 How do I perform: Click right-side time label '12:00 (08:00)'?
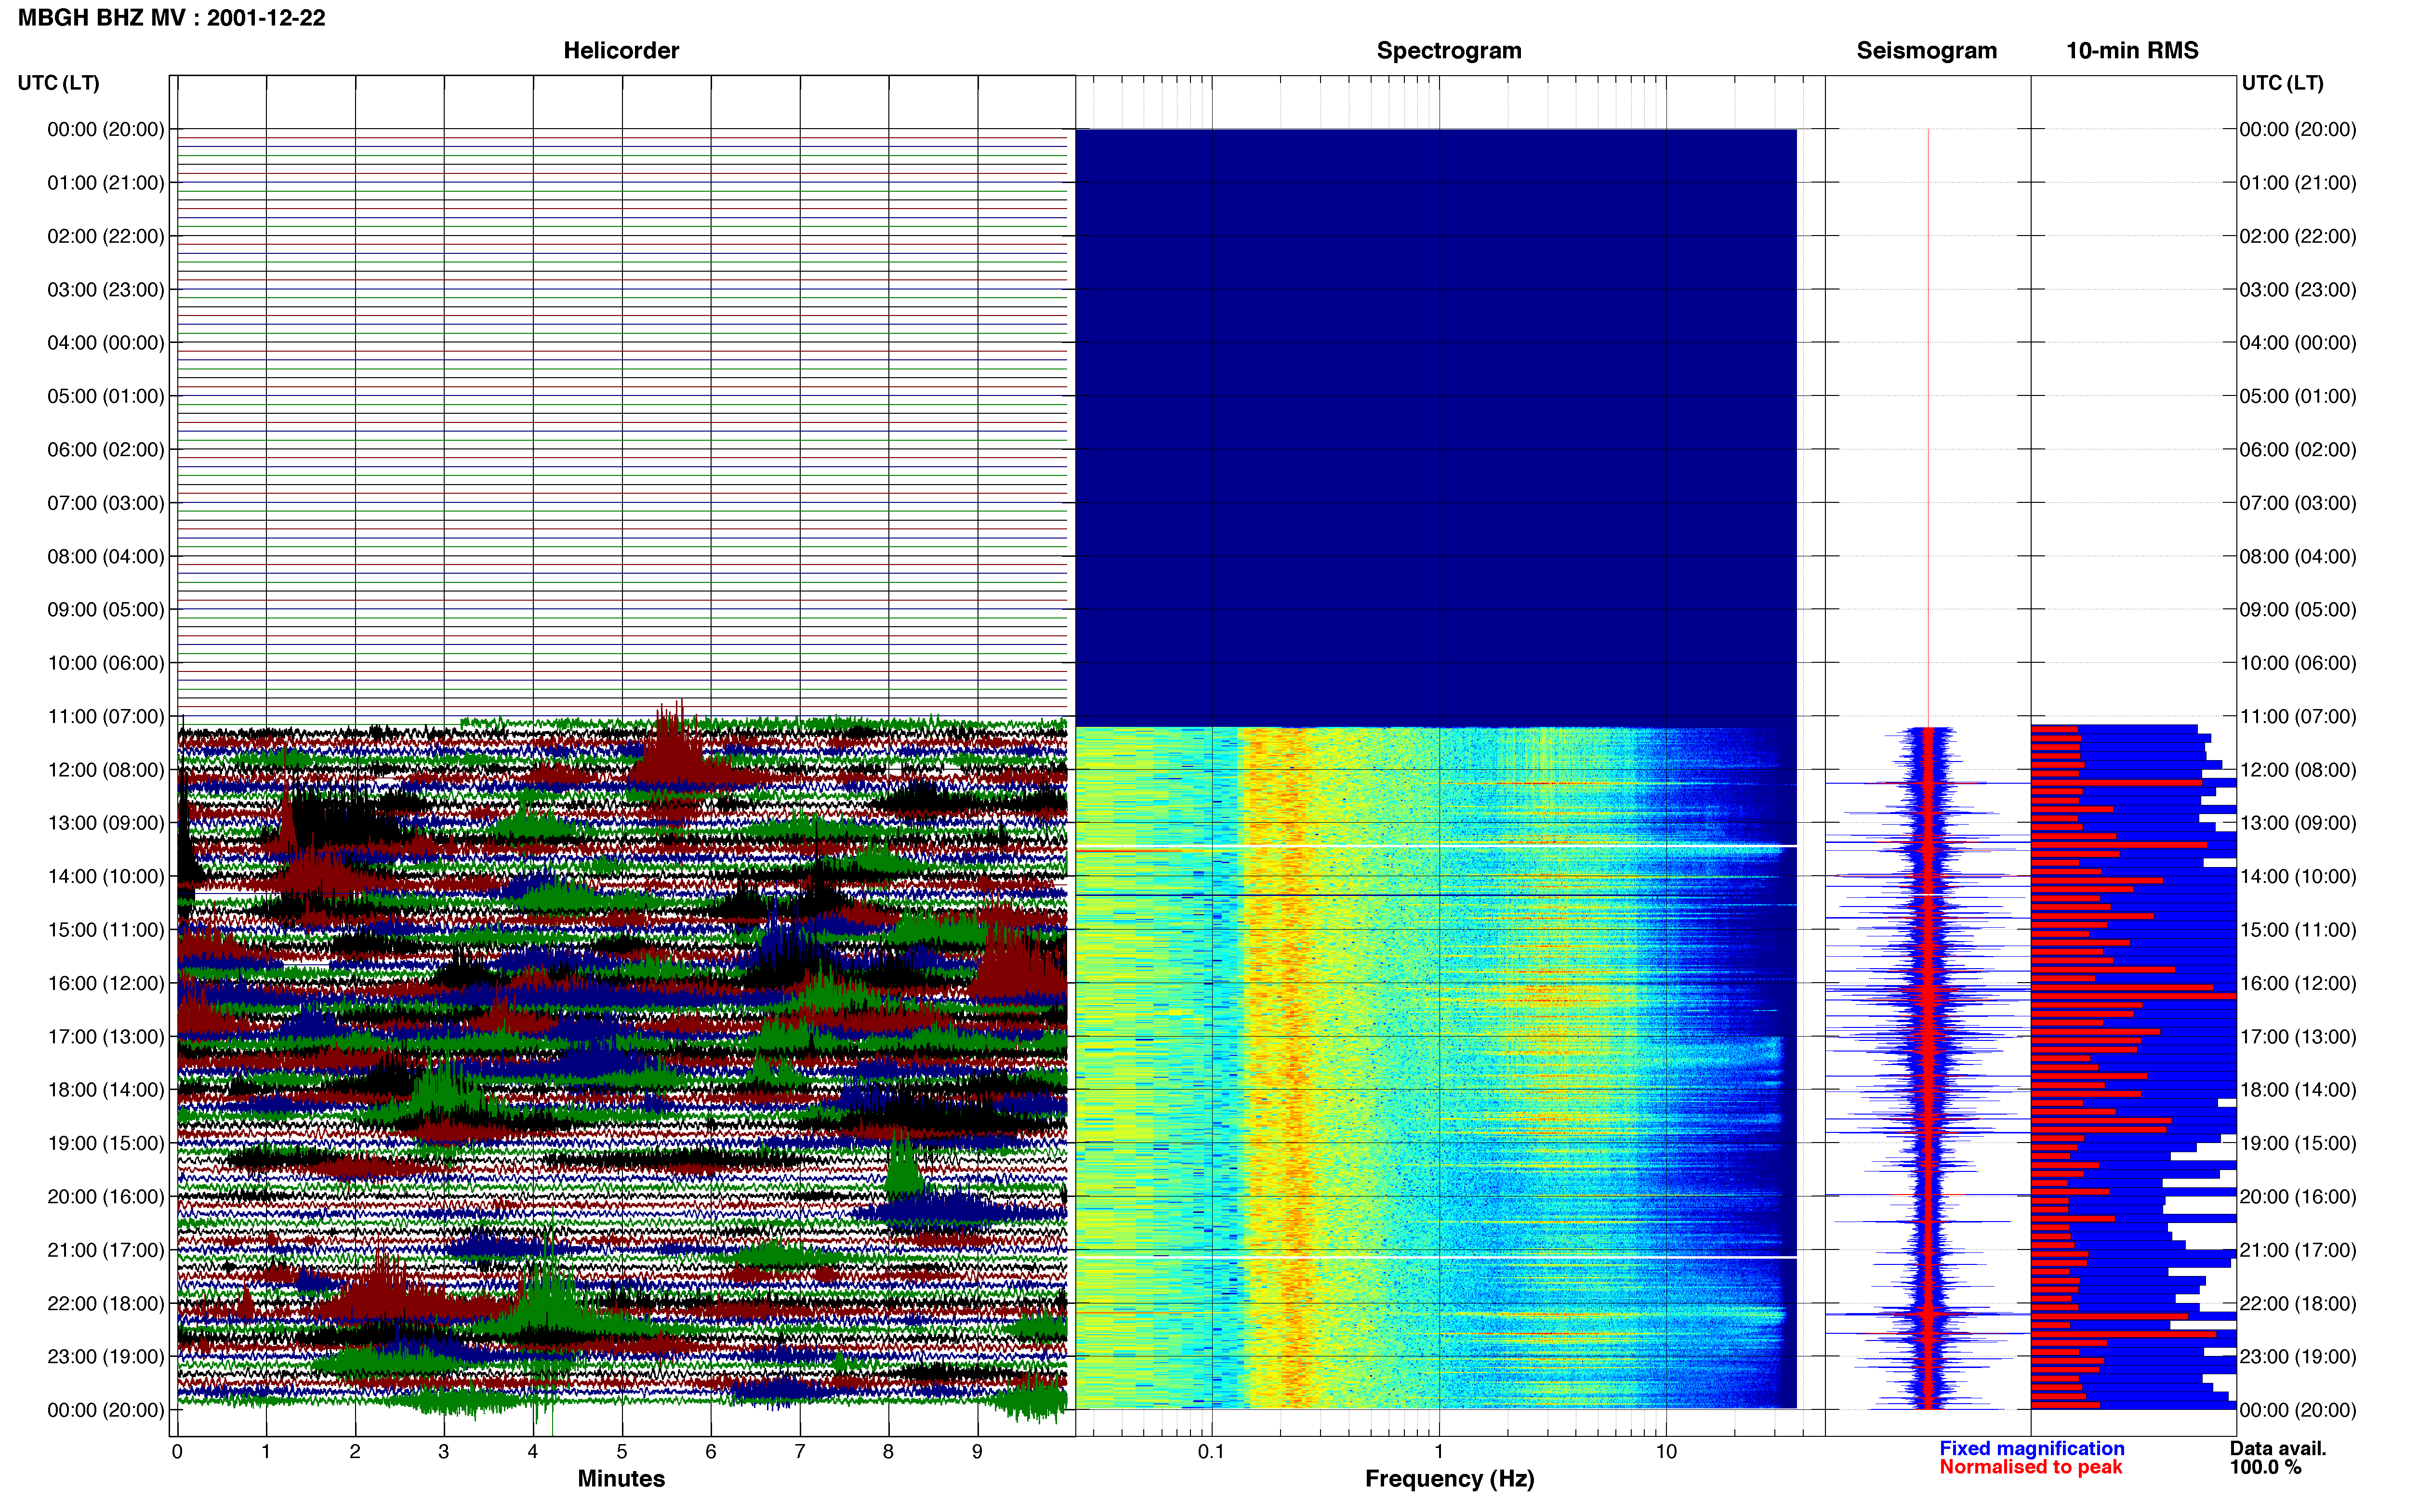click(x=2298, y=770)
